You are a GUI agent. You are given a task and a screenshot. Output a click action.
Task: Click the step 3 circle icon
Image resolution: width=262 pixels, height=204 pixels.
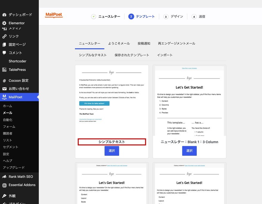166,17
